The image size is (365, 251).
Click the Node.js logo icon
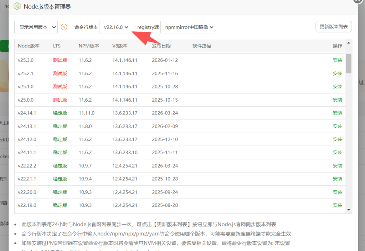pos(17,6)
